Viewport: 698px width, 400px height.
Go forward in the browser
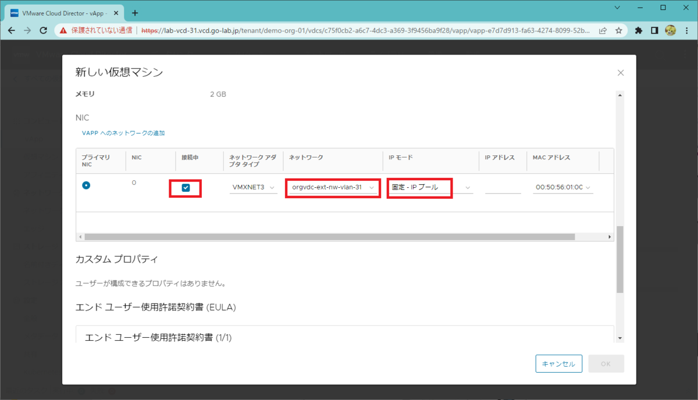click(x=27, y=30)
